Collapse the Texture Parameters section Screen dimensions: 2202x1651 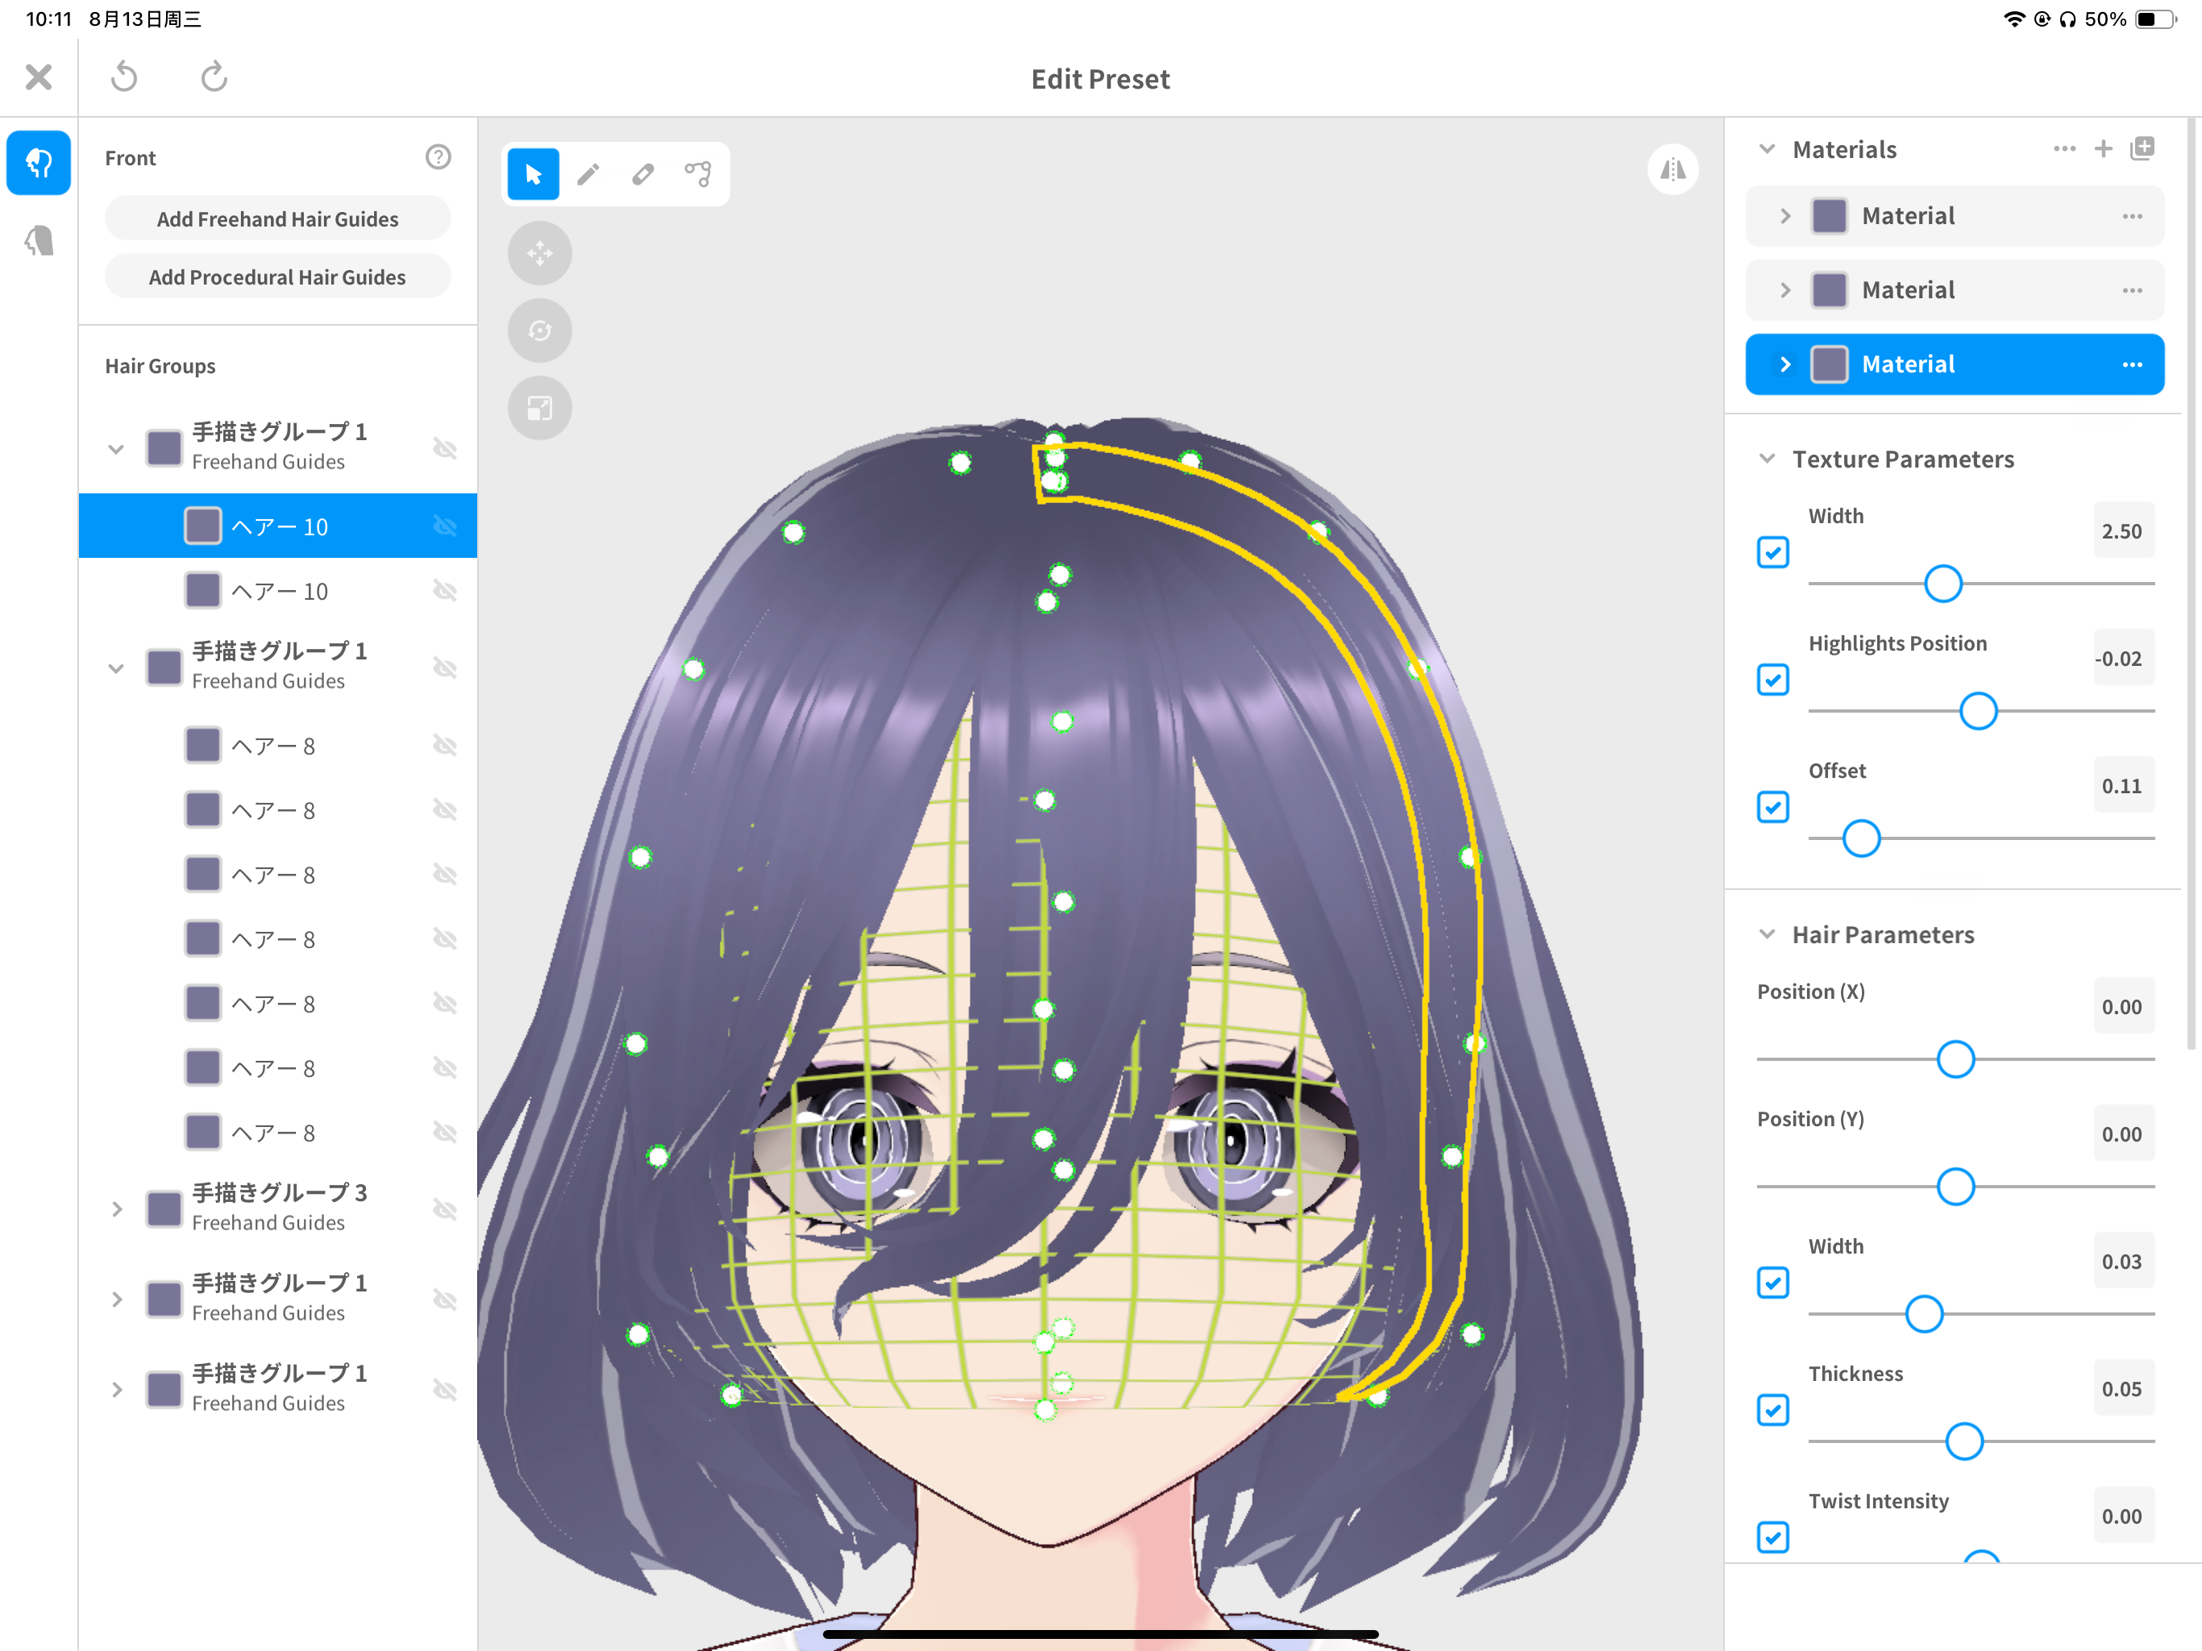click(1767, 459)
